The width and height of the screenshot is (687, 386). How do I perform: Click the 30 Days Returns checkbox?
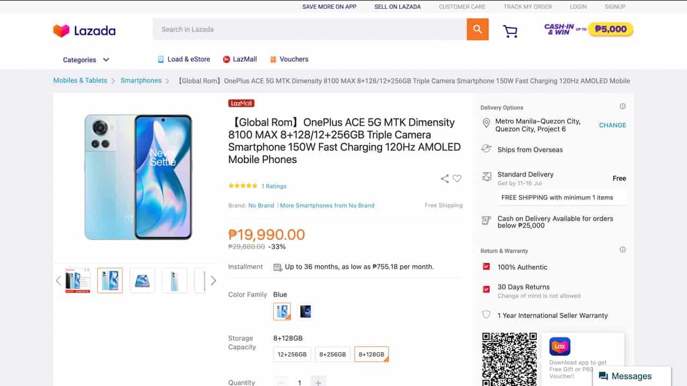pyautogui.click(x=486, y=287)
